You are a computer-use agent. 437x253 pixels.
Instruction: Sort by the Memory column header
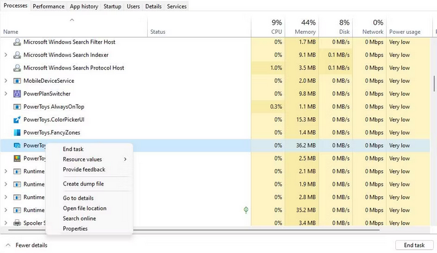click(302, 27)
